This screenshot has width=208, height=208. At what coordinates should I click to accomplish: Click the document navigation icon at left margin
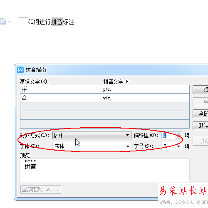coord(3,22)
